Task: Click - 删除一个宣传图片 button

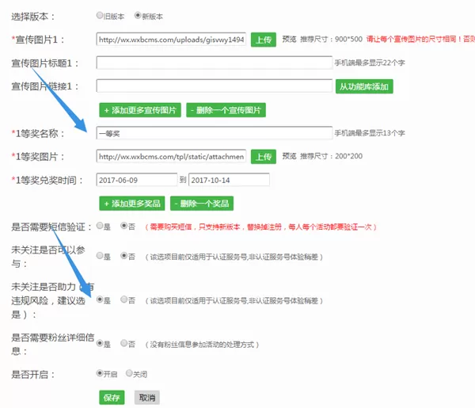Action: (x=226, y=110)
